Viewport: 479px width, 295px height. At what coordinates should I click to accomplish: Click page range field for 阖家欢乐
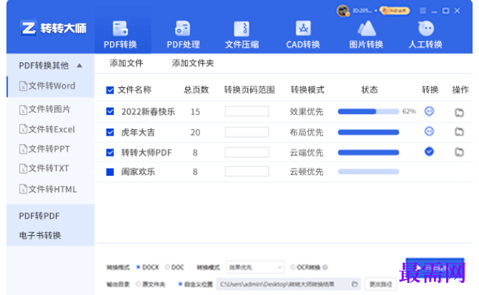click(x=247, y=171)
